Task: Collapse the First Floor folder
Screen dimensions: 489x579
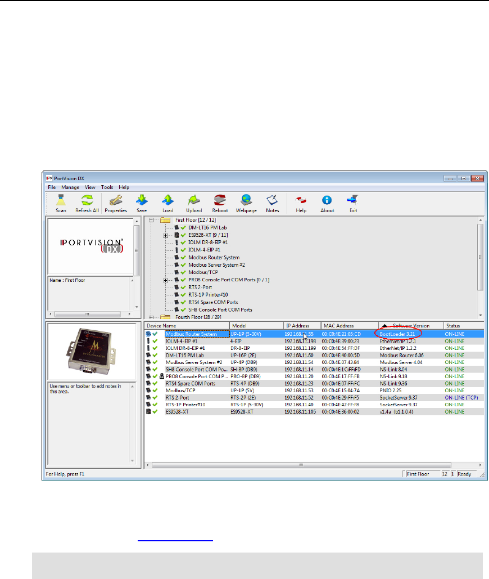Action: point(151,220)
